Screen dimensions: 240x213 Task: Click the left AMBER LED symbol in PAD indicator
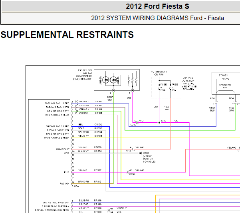pos(105,80)
